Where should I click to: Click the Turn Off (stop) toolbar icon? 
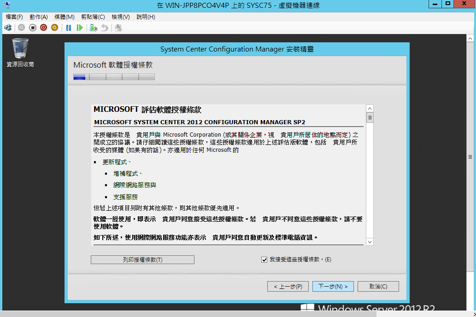tap(32, 28)
